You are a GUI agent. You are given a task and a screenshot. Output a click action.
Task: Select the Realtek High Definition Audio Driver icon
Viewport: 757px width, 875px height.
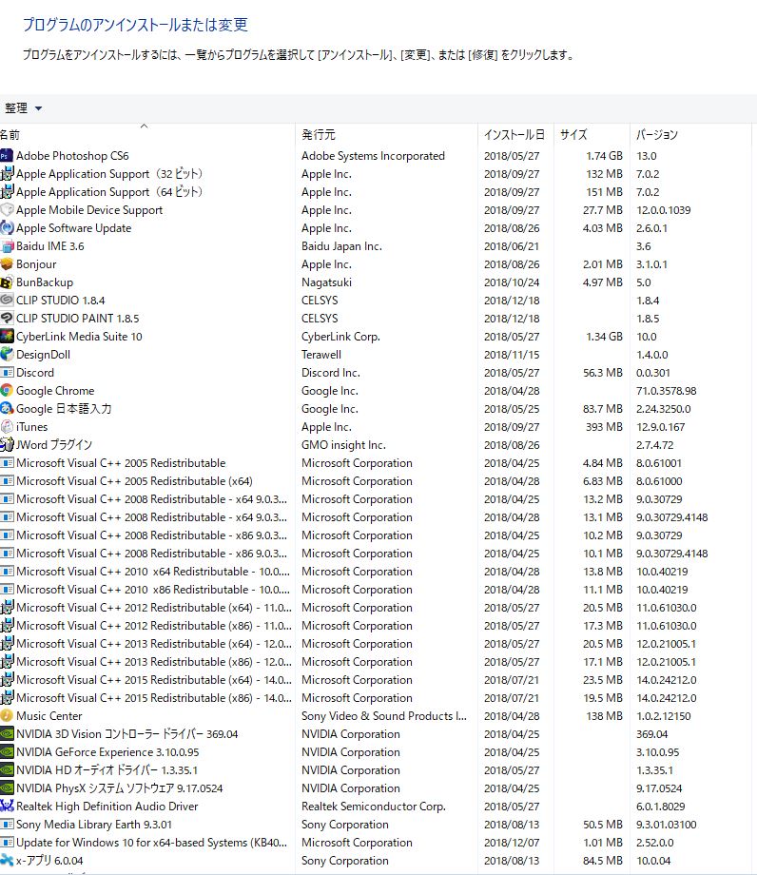(x=7, y=807)
